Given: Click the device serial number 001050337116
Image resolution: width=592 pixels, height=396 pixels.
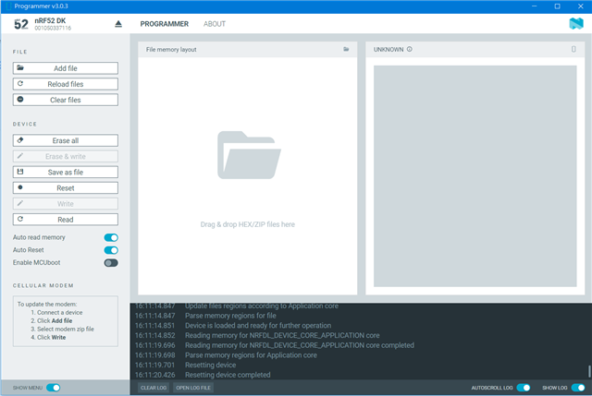Looking at the screenshot, I should coord(53,28).
